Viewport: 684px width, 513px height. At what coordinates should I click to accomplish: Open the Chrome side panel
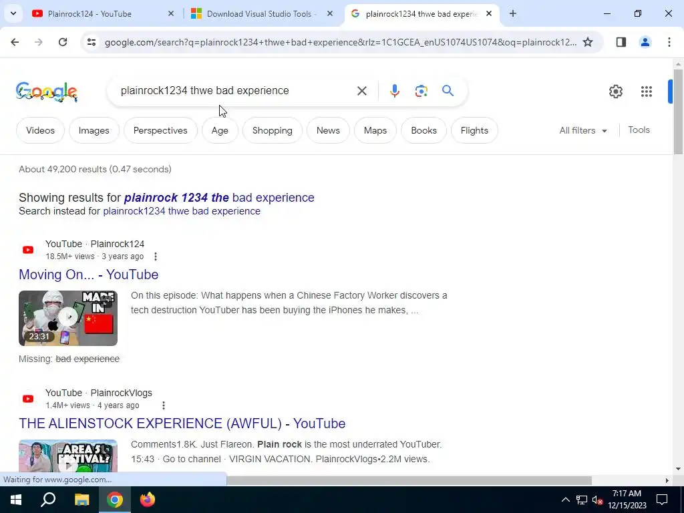[x=621, y=42]
